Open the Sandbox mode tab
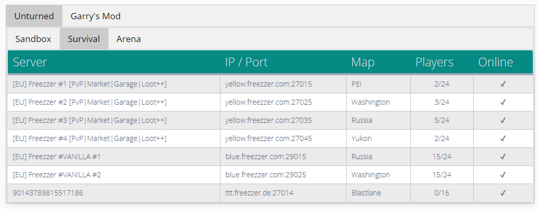 tap(33, 39)
